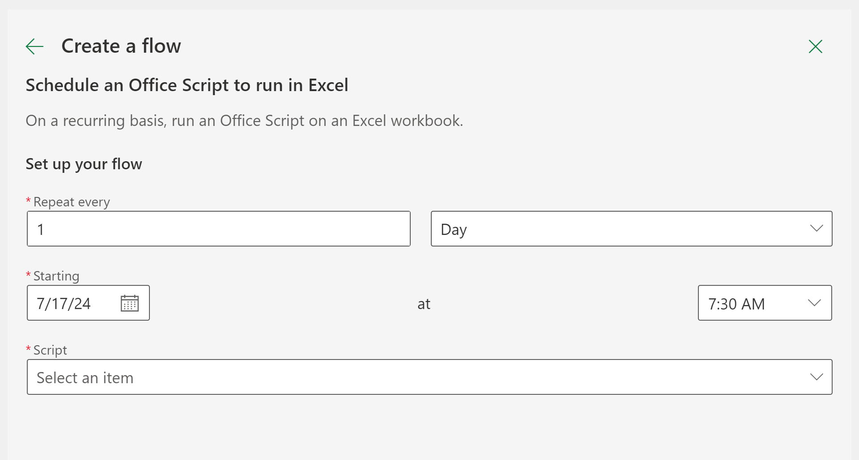Click the chevron in the Script dropdown

tap(816, 377)
